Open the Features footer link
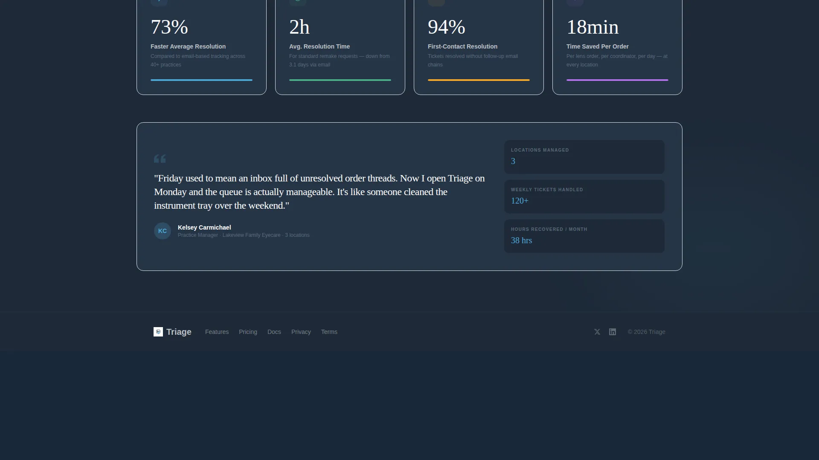 pos(217,332)
